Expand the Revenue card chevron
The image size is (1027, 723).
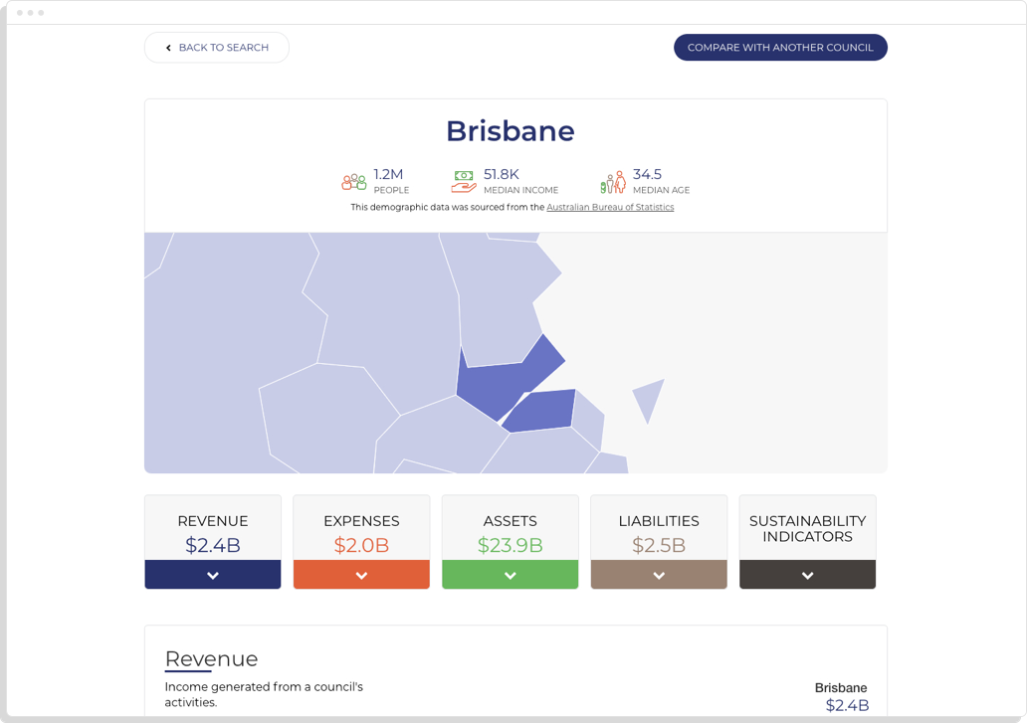pos(212,574)
